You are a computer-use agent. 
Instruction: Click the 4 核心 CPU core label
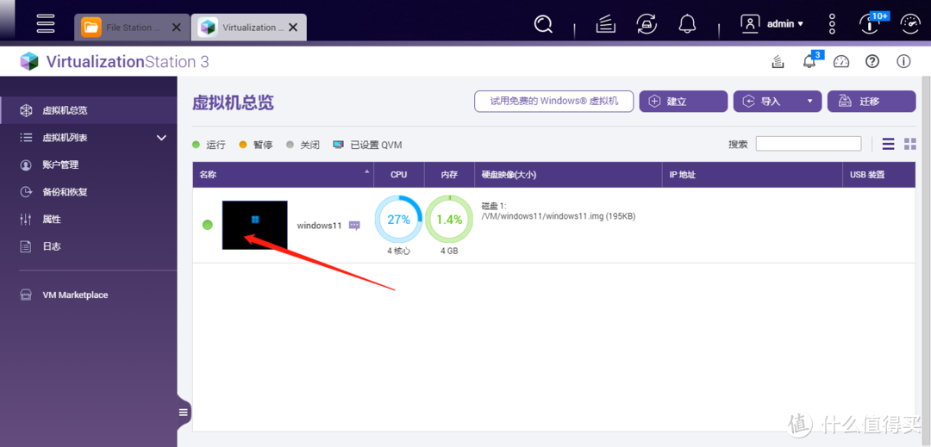click(x=398, y=251)
